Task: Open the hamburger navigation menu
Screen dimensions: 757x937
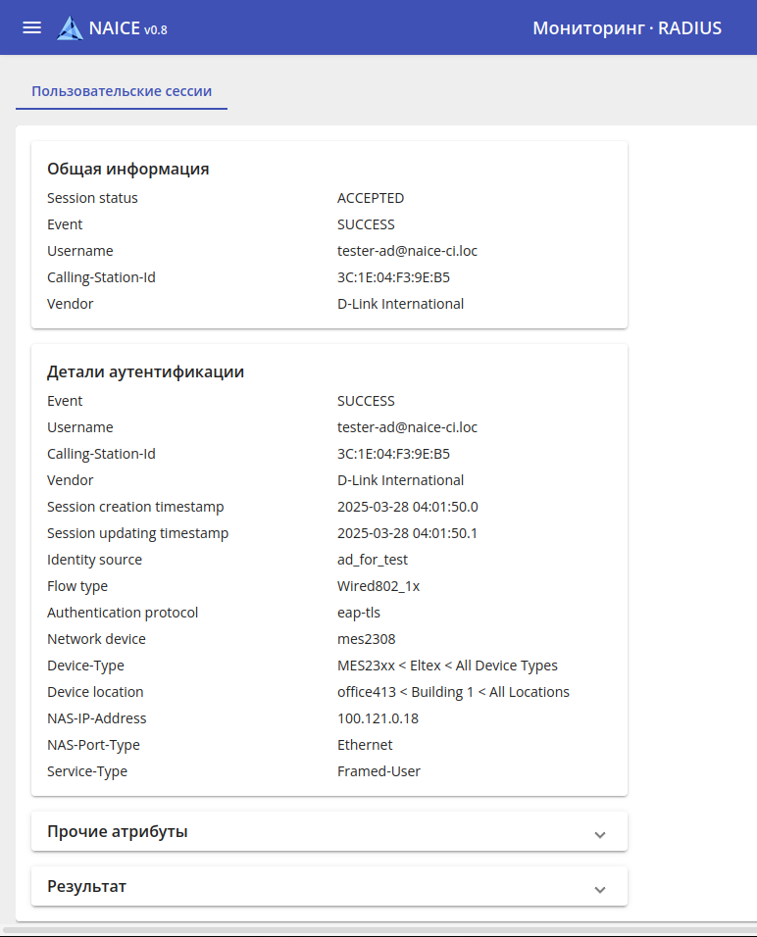Action: click(31, 27)
